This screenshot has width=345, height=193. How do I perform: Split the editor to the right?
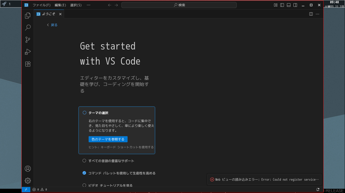tap(311, 14)
